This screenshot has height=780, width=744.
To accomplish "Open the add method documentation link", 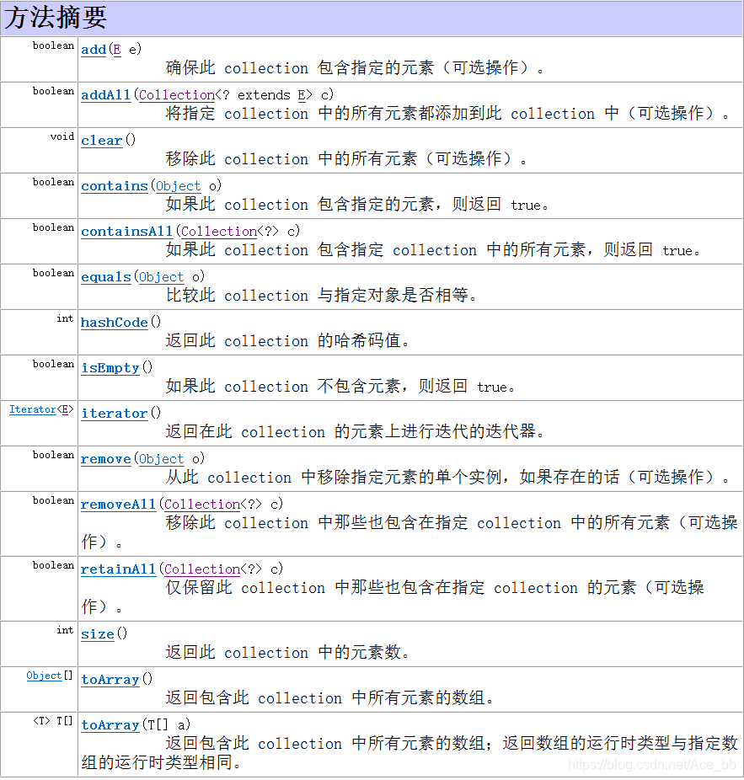I will point(93,50).
